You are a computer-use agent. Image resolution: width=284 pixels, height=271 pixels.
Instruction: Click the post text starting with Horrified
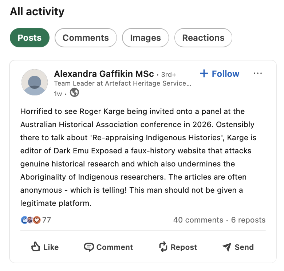pyautogui.click(x=138, y=157)
